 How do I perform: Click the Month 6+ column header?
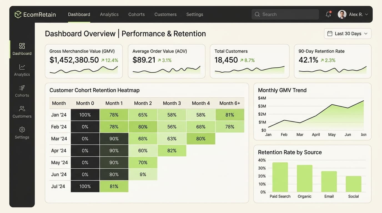click(230, 103)
